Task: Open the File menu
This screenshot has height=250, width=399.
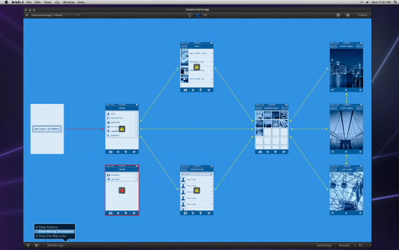Action: tap(29, 2)
